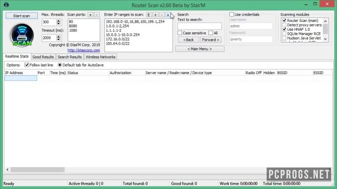
Task: Select Default tab for AutoSave radio
Action: tap(60, 65)
